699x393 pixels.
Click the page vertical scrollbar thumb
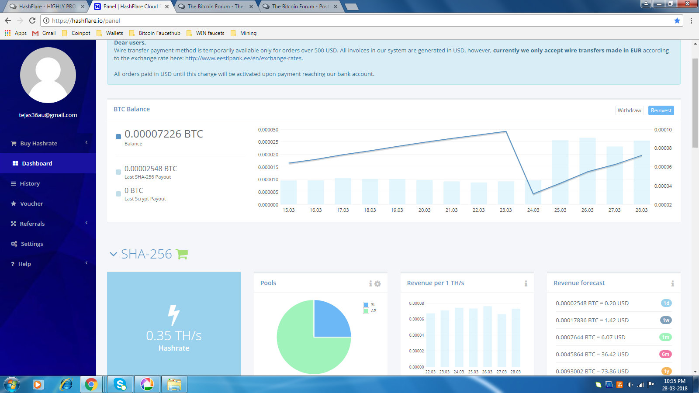(x=695, y=103)
